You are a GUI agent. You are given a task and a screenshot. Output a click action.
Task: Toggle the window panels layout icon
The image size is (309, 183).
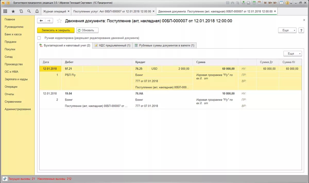tap(282, 3)
